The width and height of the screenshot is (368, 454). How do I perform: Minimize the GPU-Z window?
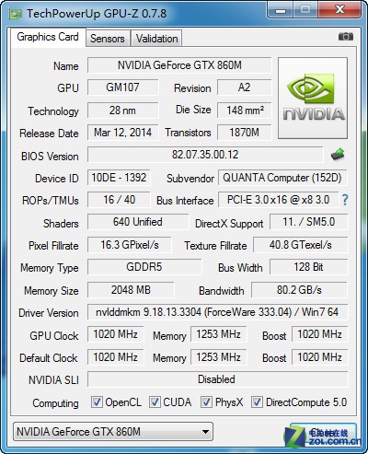tap(281, 10)
